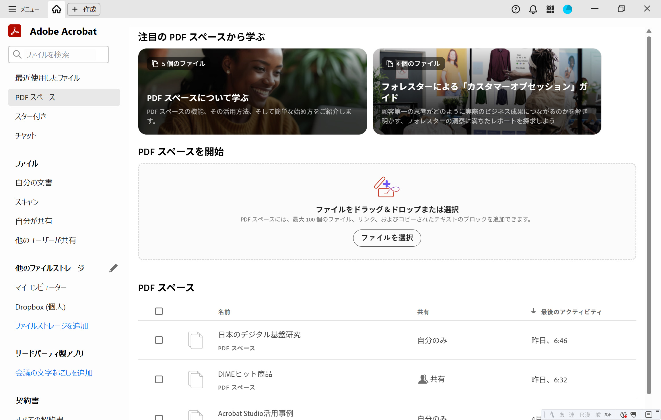Select 最近使用したファイル in the sidebar
The image size is (661, 420).
click(x=47, y=78)
